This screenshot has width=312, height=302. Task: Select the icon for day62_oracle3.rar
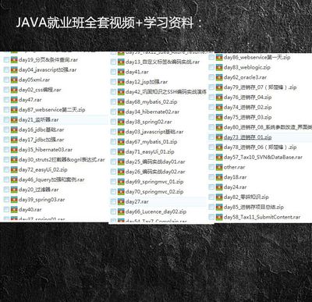[219, 77]
